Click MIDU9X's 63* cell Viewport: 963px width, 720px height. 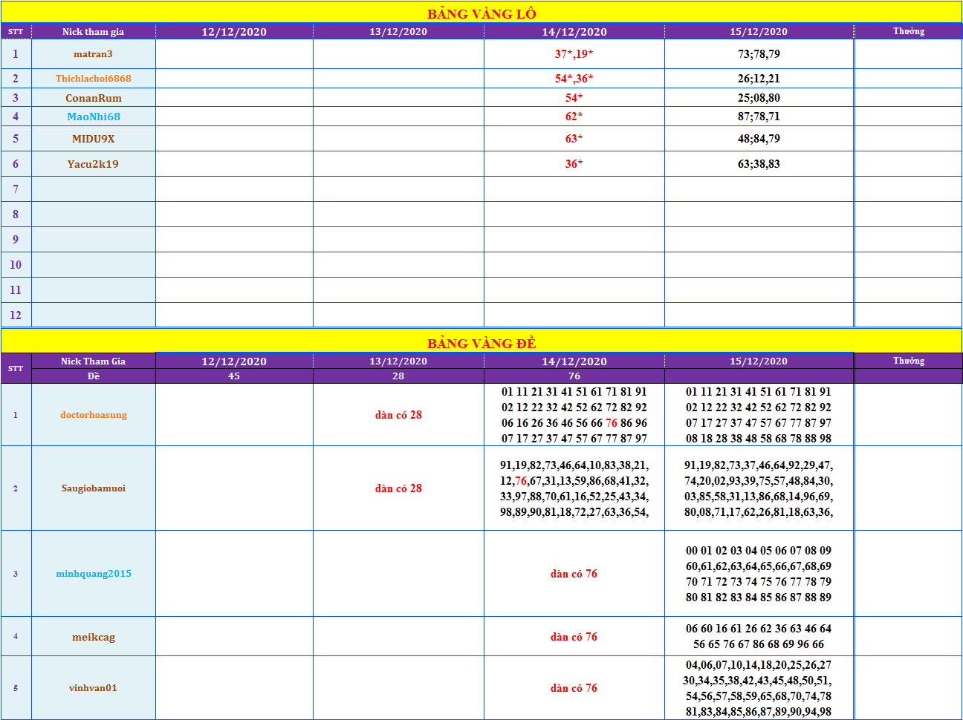[574, 139]
